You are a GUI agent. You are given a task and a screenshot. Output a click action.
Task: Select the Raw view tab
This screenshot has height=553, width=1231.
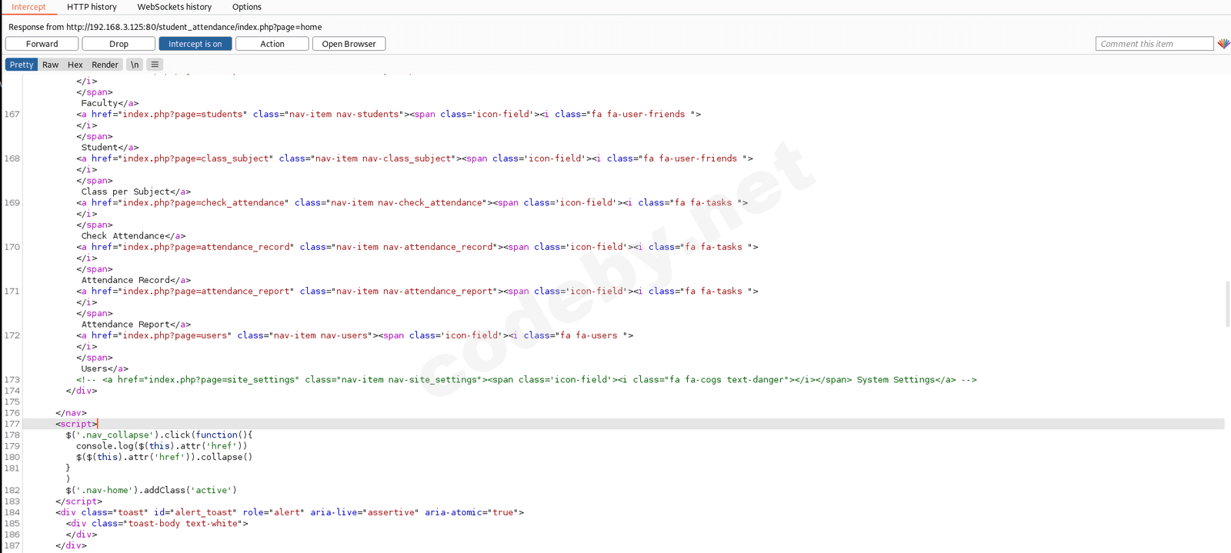tap(51, 65)
